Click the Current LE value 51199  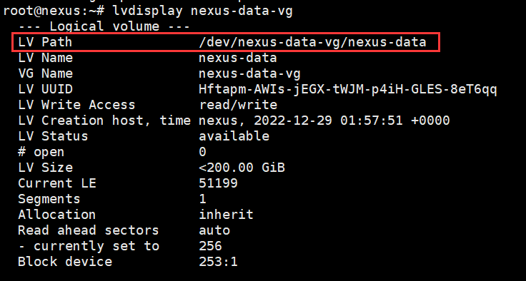pyautogui.click(x=219, y=183)
